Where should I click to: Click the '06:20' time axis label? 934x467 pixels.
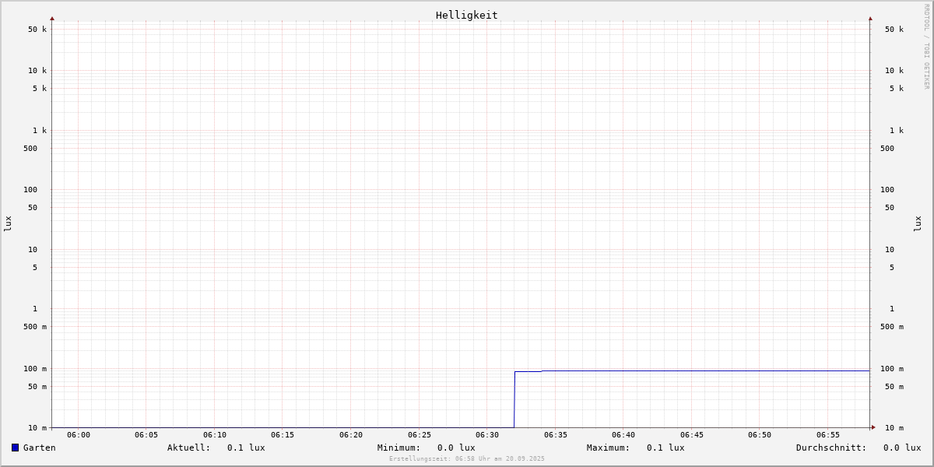coord(351,435)
